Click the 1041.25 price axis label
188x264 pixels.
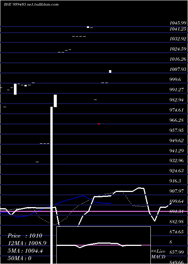178,29
